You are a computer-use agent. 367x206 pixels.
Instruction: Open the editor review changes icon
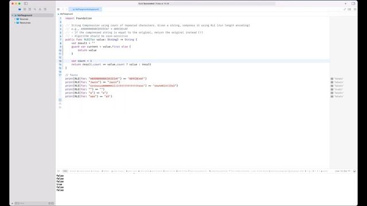coord(345,9)
